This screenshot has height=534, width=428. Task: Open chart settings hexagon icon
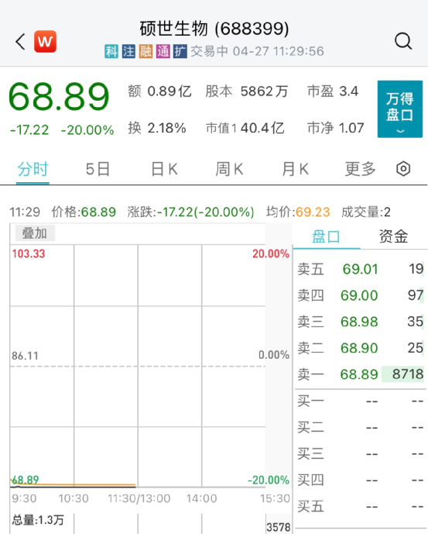pyautogui.click(x=403, y=169)
